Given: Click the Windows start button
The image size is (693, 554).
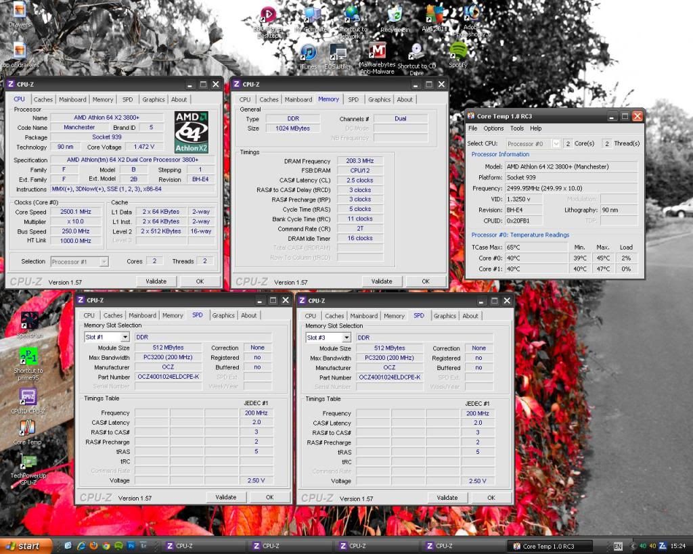Looking at the screenshot, I should click(26, 546).
